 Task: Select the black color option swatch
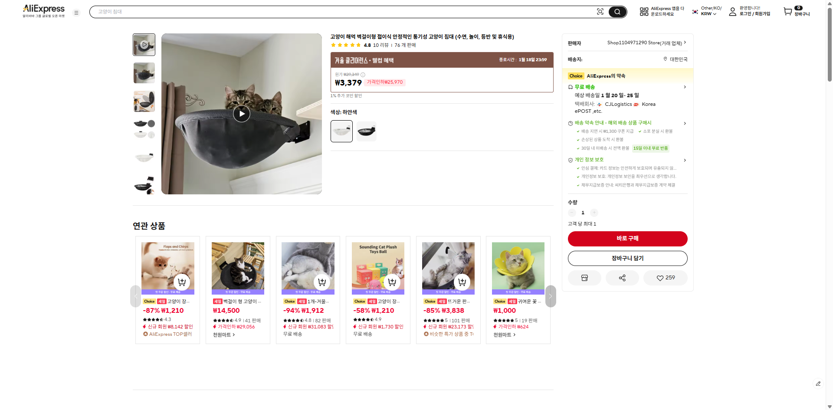point(366,131)
